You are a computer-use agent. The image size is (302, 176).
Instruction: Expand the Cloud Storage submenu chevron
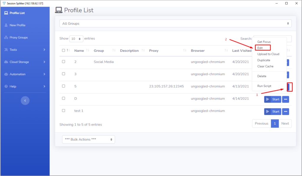click(44, 62)
